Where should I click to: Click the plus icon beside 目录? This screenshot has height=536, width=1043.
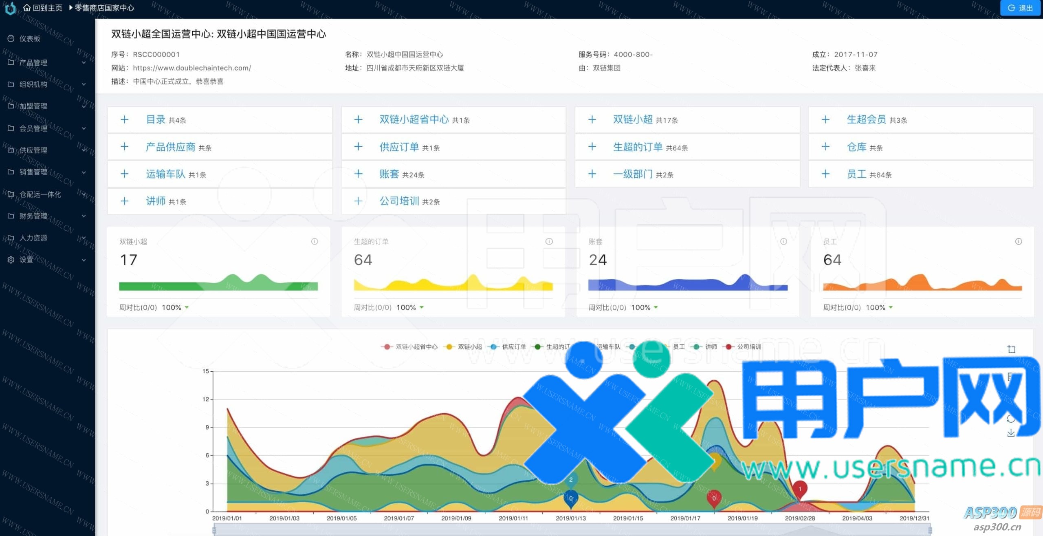pyautogui.click(x=125, y=119)
